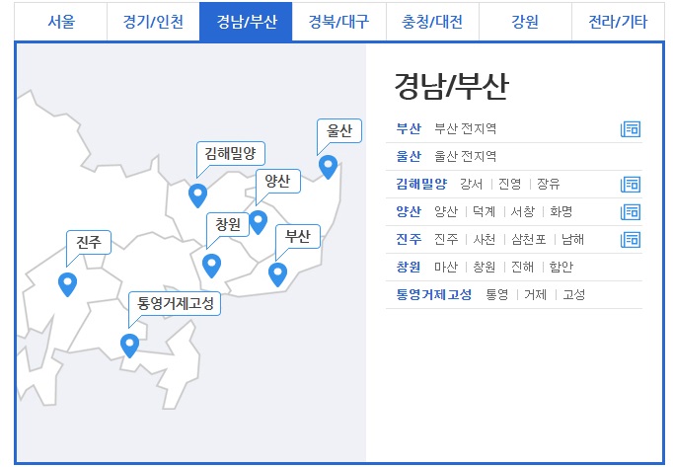Click the map pin under 양산 label
673x467 pixels.
coord(258,222)
